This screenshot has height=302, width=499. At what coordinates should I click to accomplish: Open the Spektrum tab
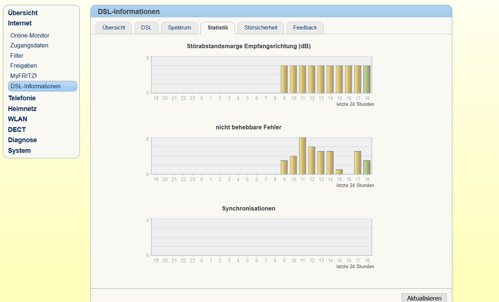coord(179,28)
